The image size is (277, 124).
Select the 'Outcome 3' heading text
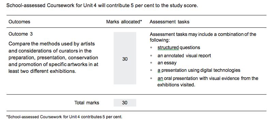[20, 34]
